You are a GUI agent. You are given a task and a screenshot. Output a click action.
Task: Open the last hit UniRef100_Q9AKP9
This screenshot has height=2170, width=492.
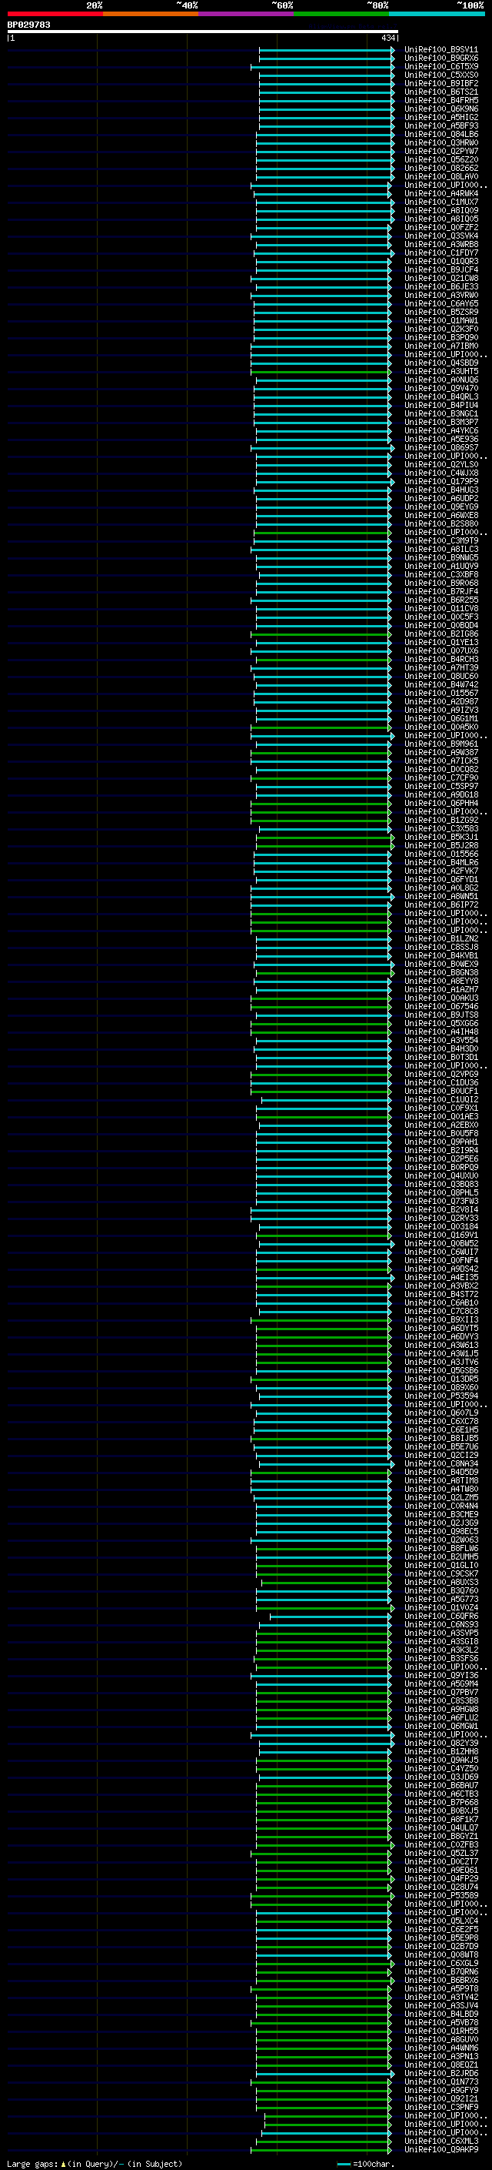click(x=440, y=2149)
